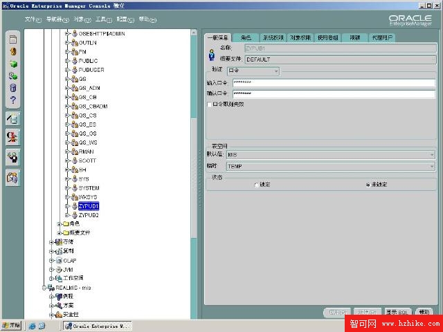Switch to the 系统权限 tab
The width and height of the screenshot is (443, 332).
(x=273, y=37)
